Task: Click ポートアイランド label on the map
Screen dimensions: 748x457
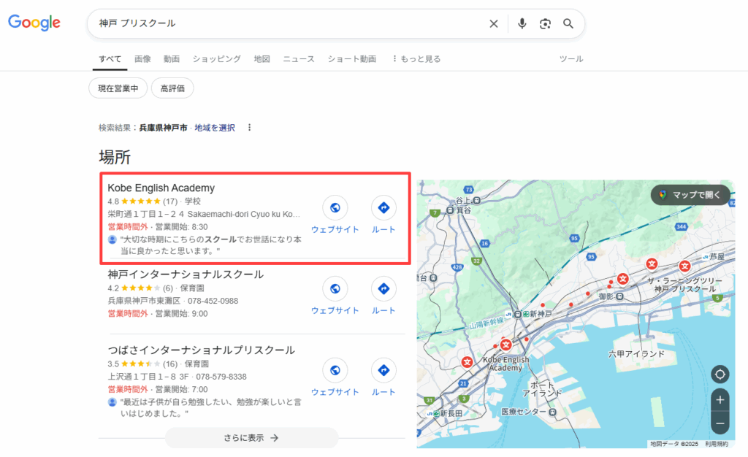Action: [x=541, y=389]
